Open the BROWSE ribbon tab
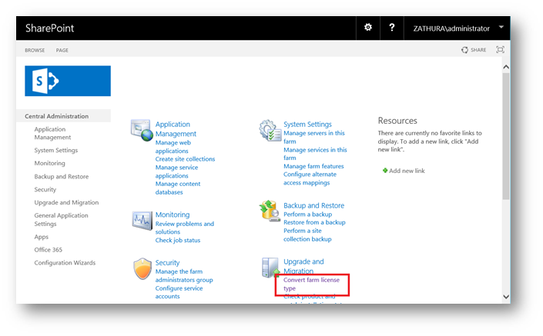Viewport: 543px width, 336px height. (x=35, y=50)
